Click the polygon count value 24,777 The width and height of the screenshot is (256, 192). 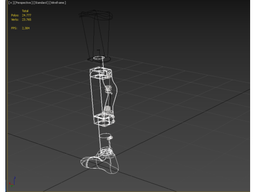coord(27,15)
